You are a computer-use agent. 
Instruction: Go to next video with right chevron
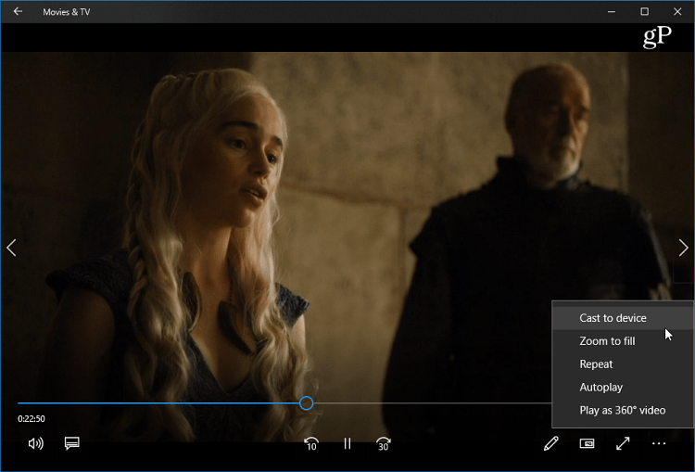click(683, 248)
